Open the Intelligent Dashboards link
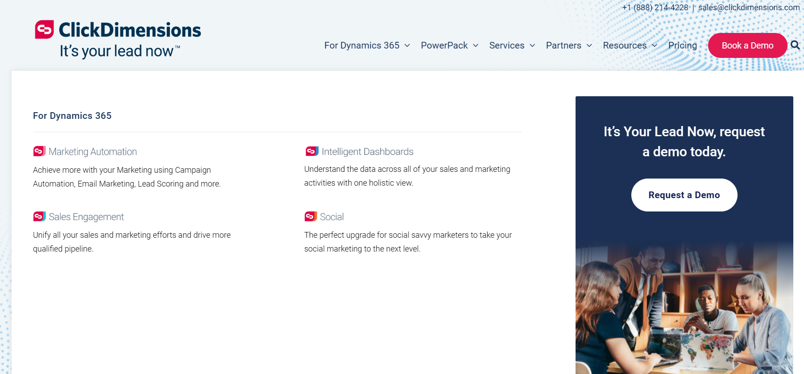804x374 pixels. (x=368, y=152)
